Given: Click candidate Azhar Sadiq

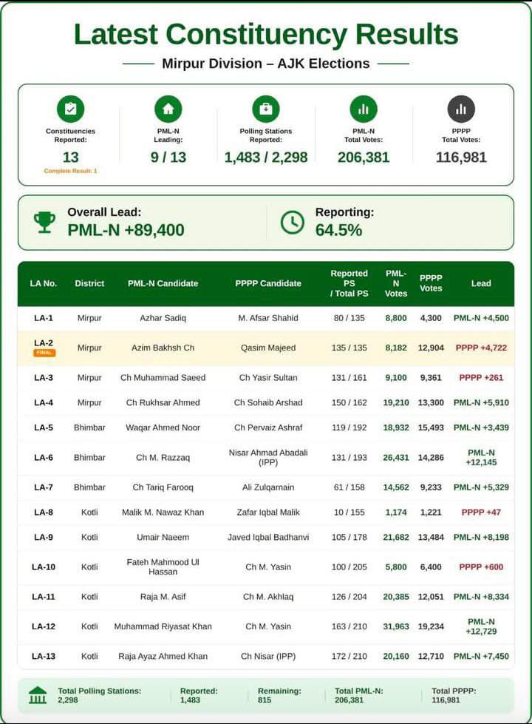Looking at the screenshot, I should tap(163, 318).
